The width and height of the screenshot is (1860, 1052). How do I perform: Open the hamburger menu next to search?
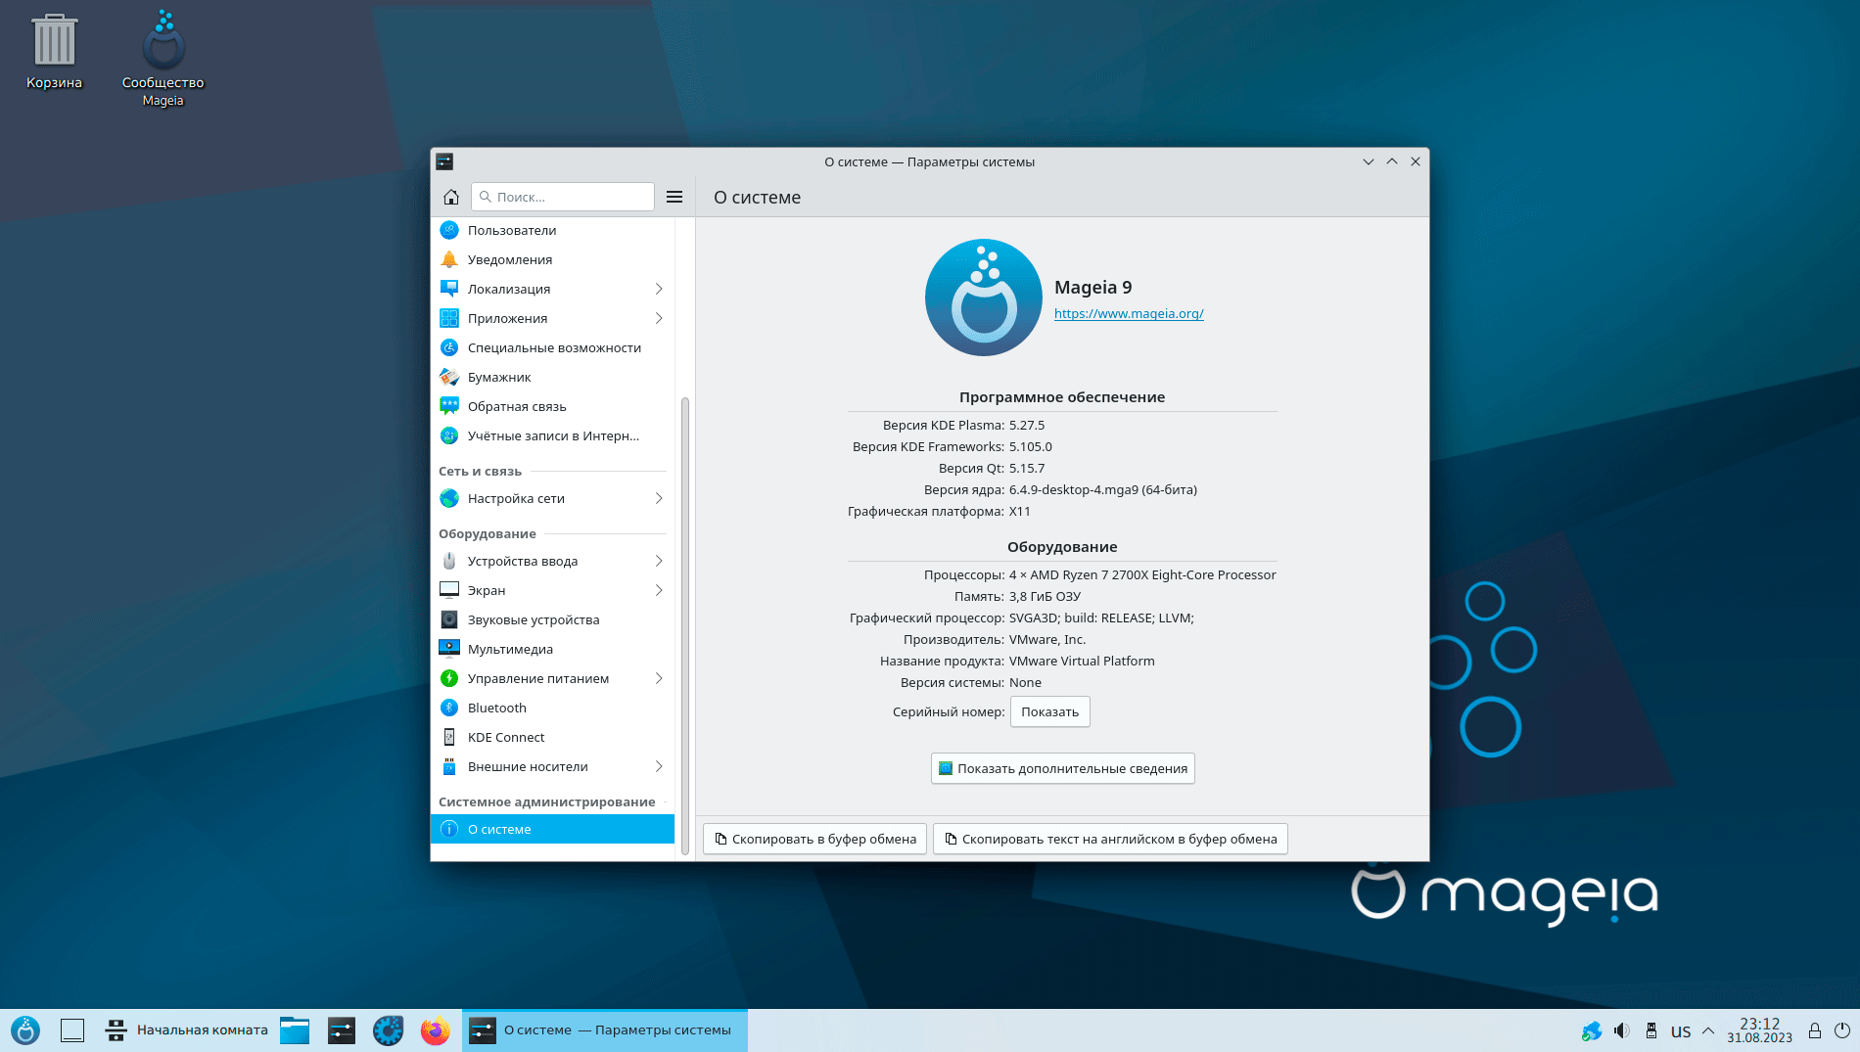(674, 197)
